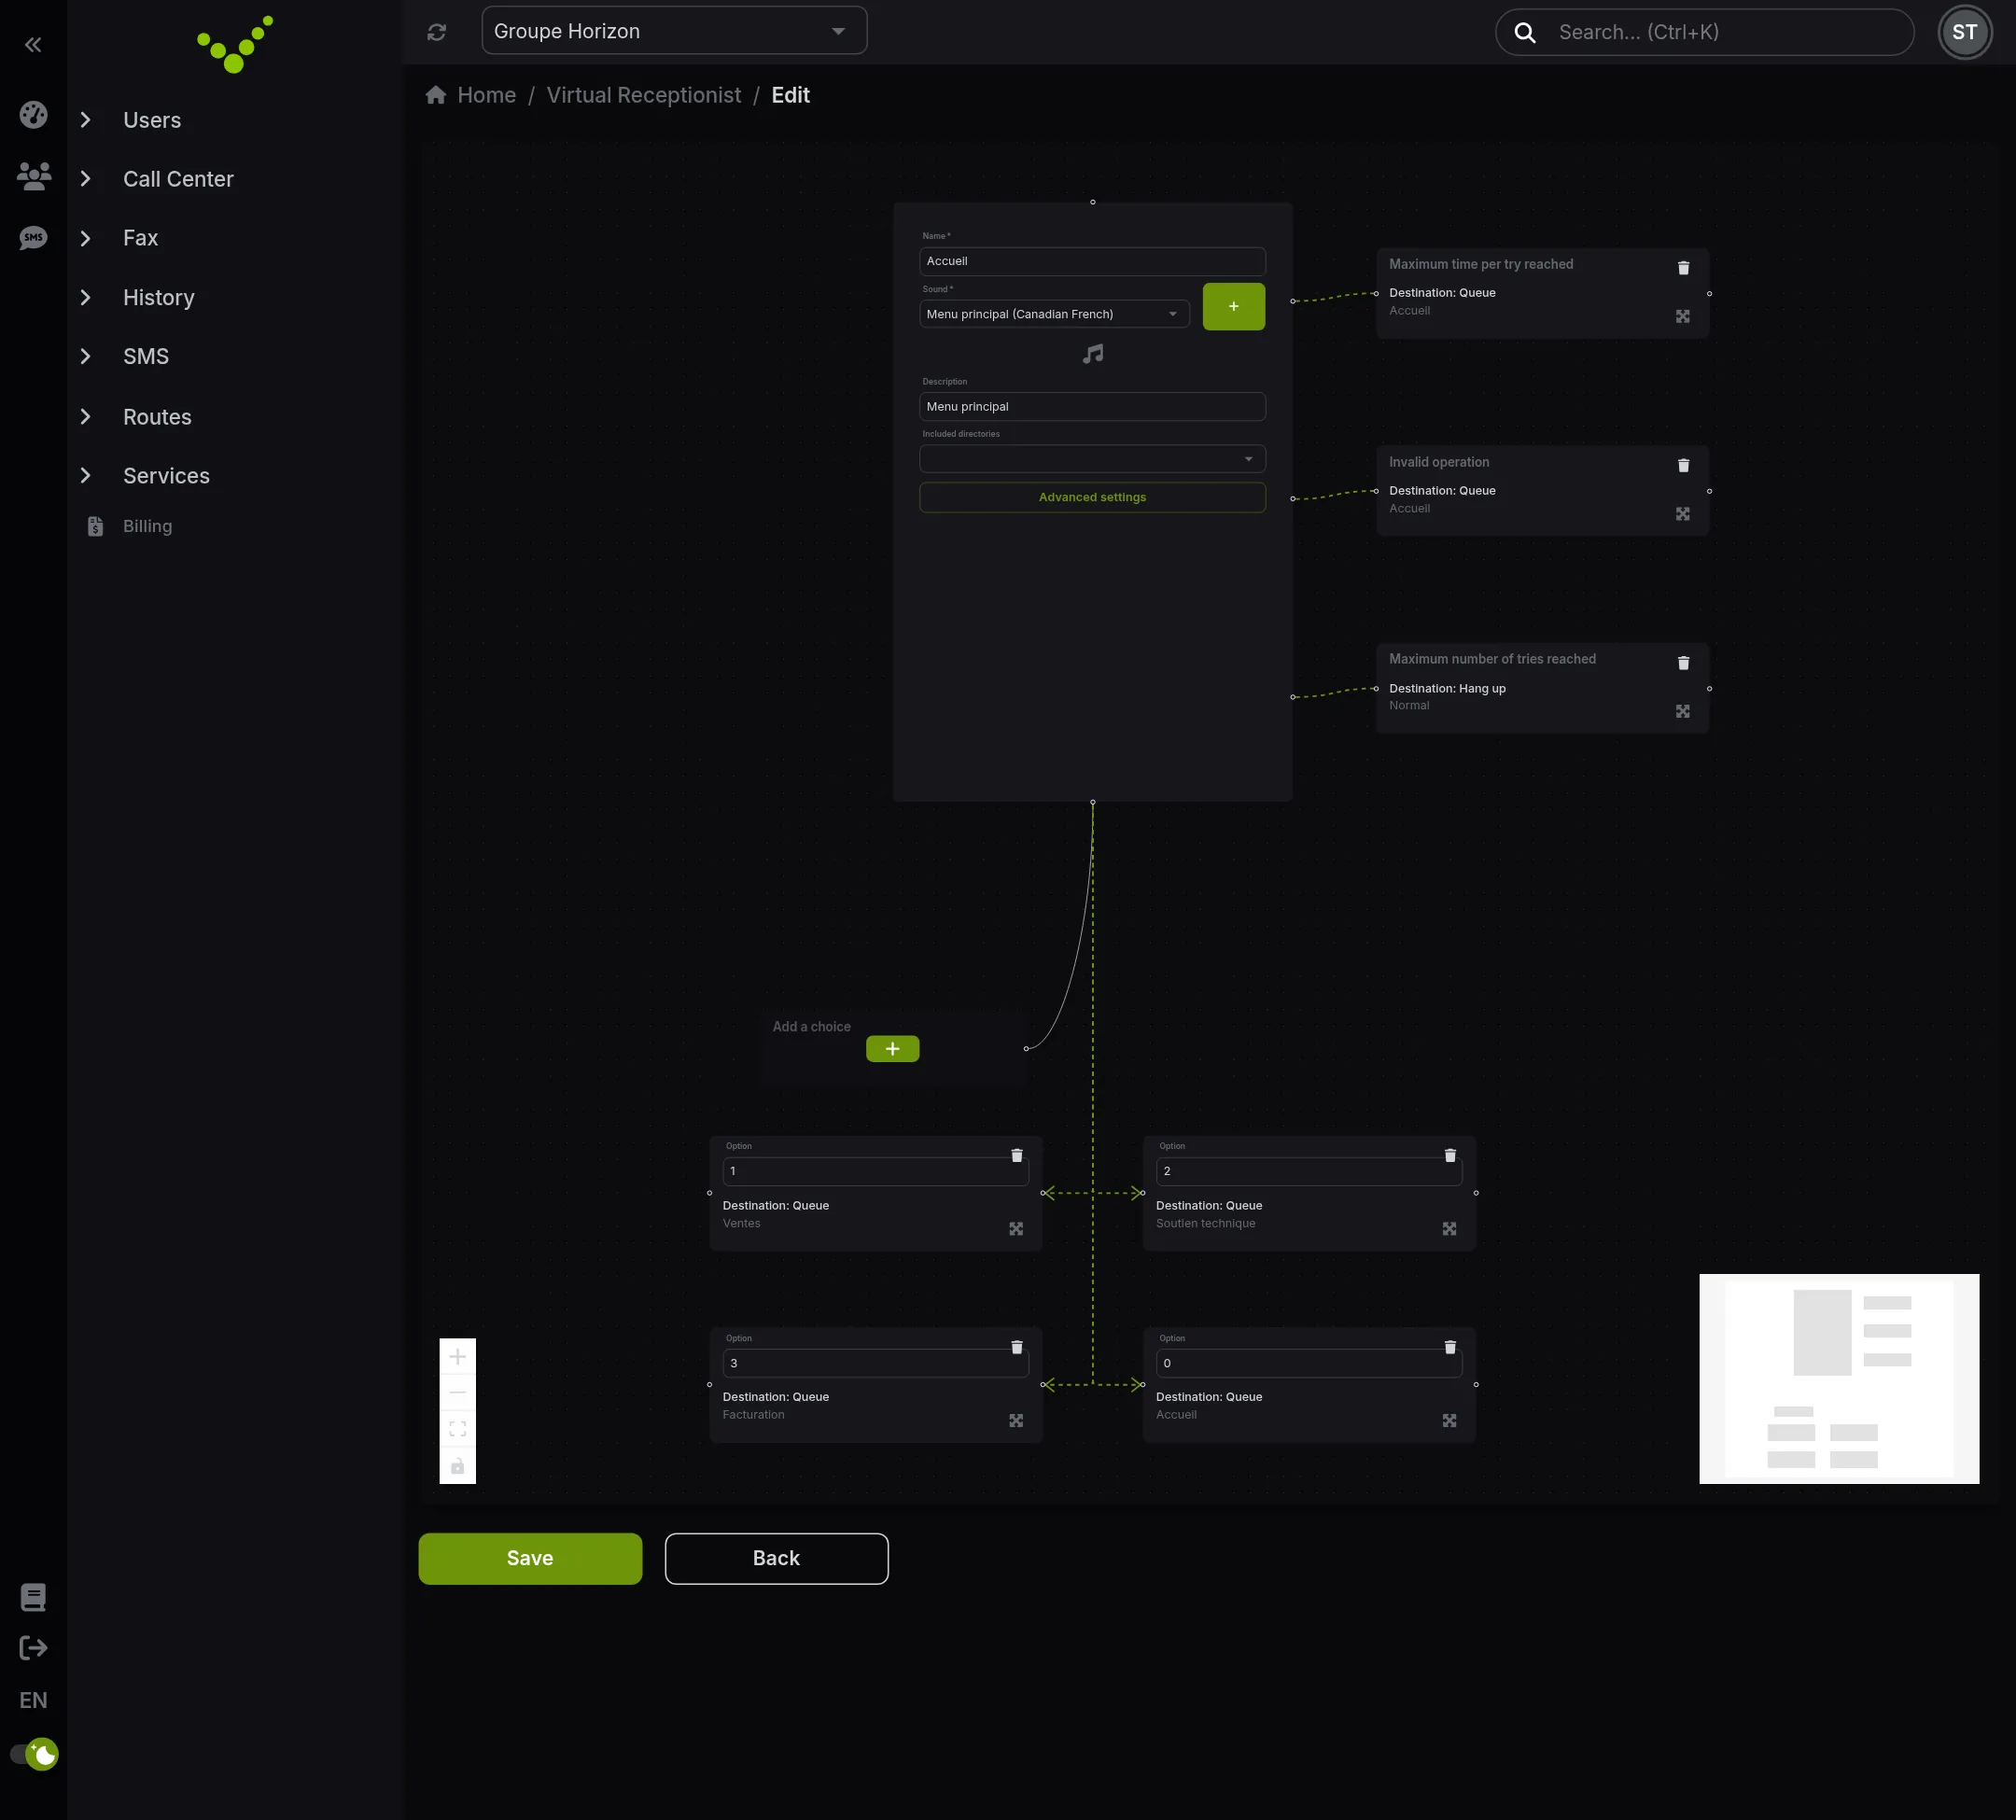Open the users group icon in rail
The width and height of the screenshot is (2016, 1820).
pos(33,177)
